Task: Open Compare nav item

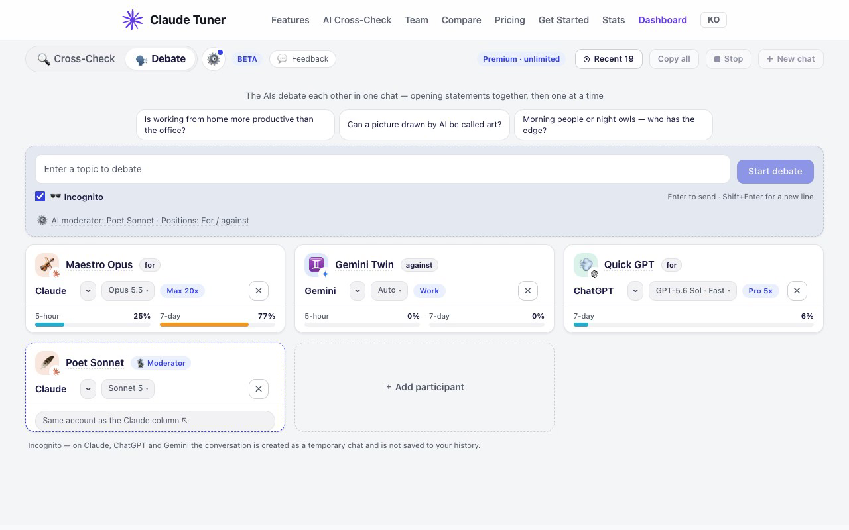Action: [x=462, y=20]
